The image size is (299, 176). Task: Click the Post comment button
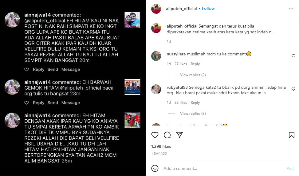point(290,168)
